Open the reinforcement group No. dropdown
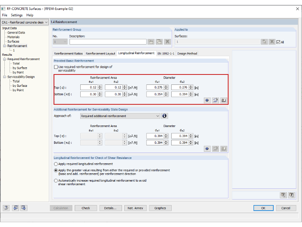The image size is (302, 227). click(x=65, y=42)
